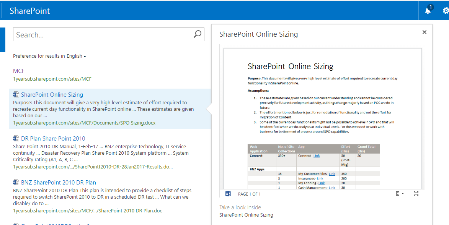The width and height of the screenshot is (449, 225).
Task: Click SharePoint 2010 DR Plan.doc URL
Action: point(88,211)
